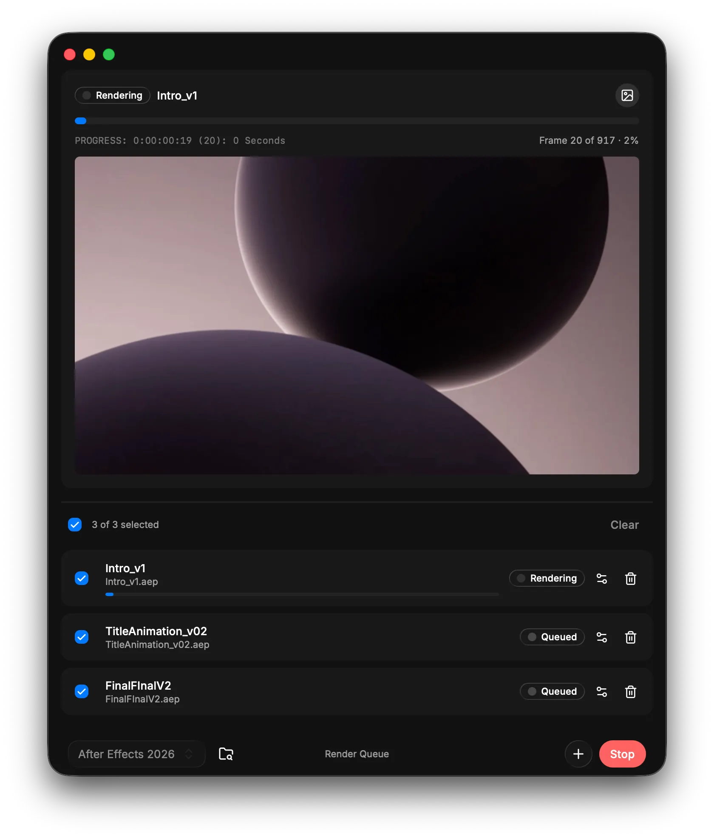Click the Intro_v1 row progress bar
The width and height of the screenshot is (714, 839).
[302, 594]
